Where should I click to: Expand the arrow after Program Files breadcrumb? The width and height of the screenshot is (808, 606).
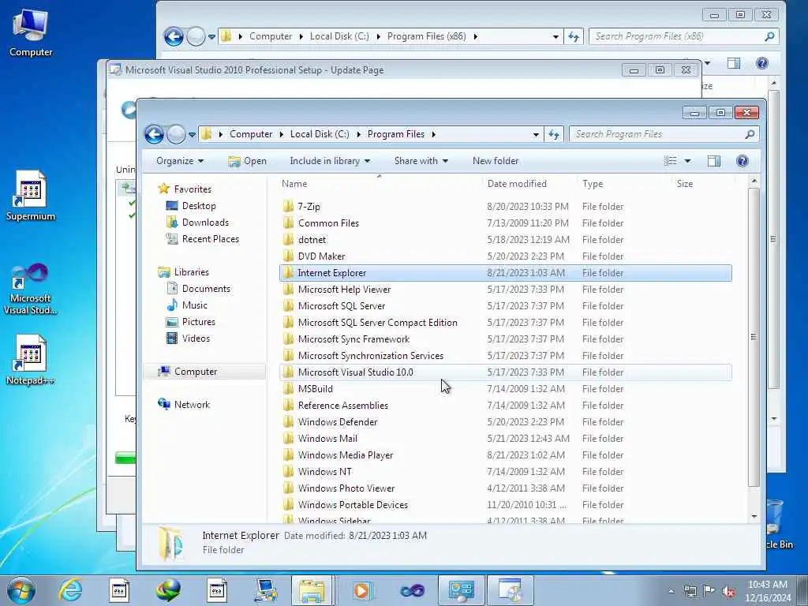[x=433, y=134]
